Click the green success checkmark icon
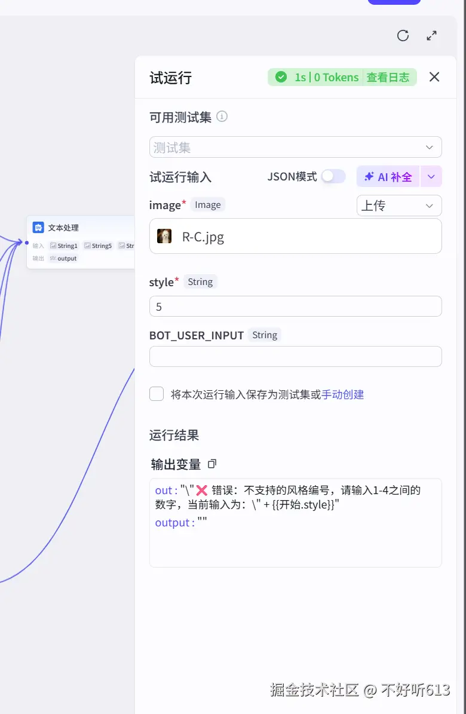This screenshot has width=466, height=714. 281,77
